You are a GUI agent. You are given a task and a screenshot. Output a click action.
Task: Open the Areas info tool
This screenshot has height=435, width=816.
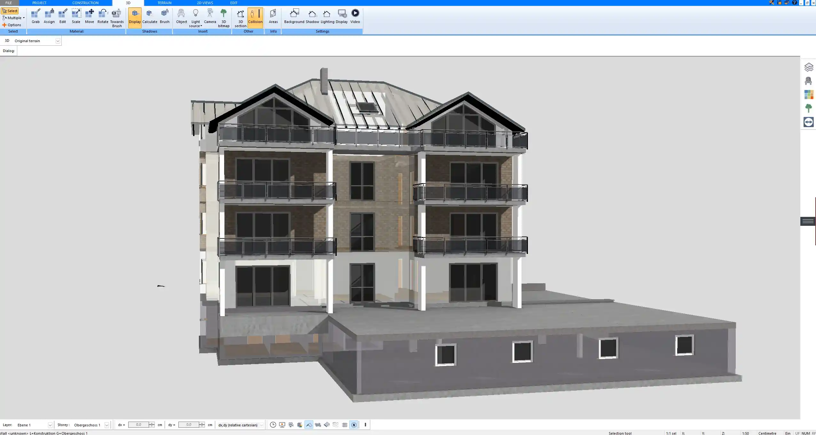coord(273,16)
